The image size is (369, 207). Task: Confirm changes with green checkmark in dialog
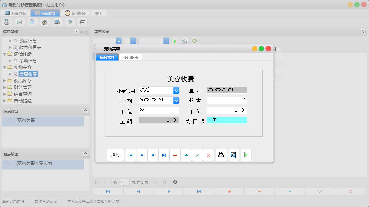(x=197, y=155)
